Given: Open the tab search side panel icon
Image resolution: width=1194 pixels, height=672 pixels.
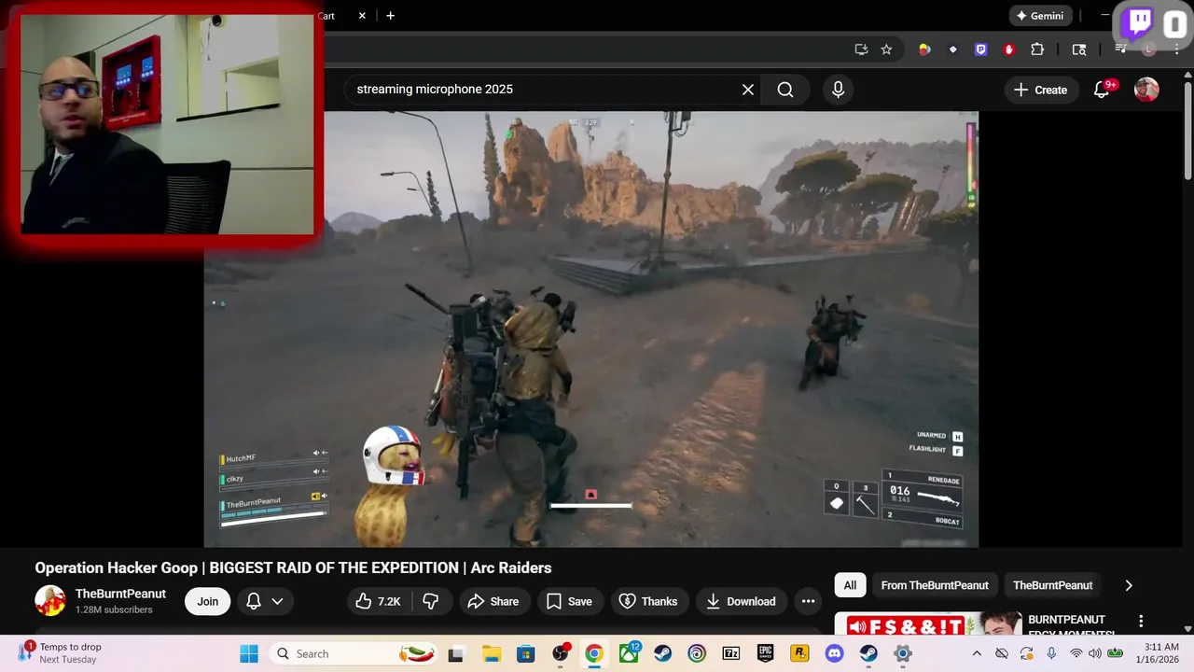Looking at the screenshot, I should (x=1079, y=49).
